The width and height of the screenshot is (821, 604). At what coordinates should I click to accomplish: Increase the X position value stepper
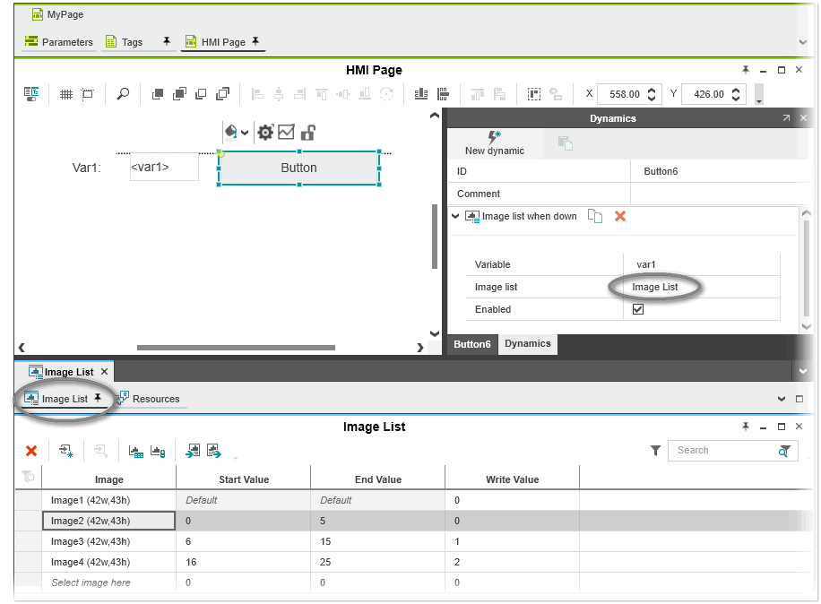coord(652,90)
